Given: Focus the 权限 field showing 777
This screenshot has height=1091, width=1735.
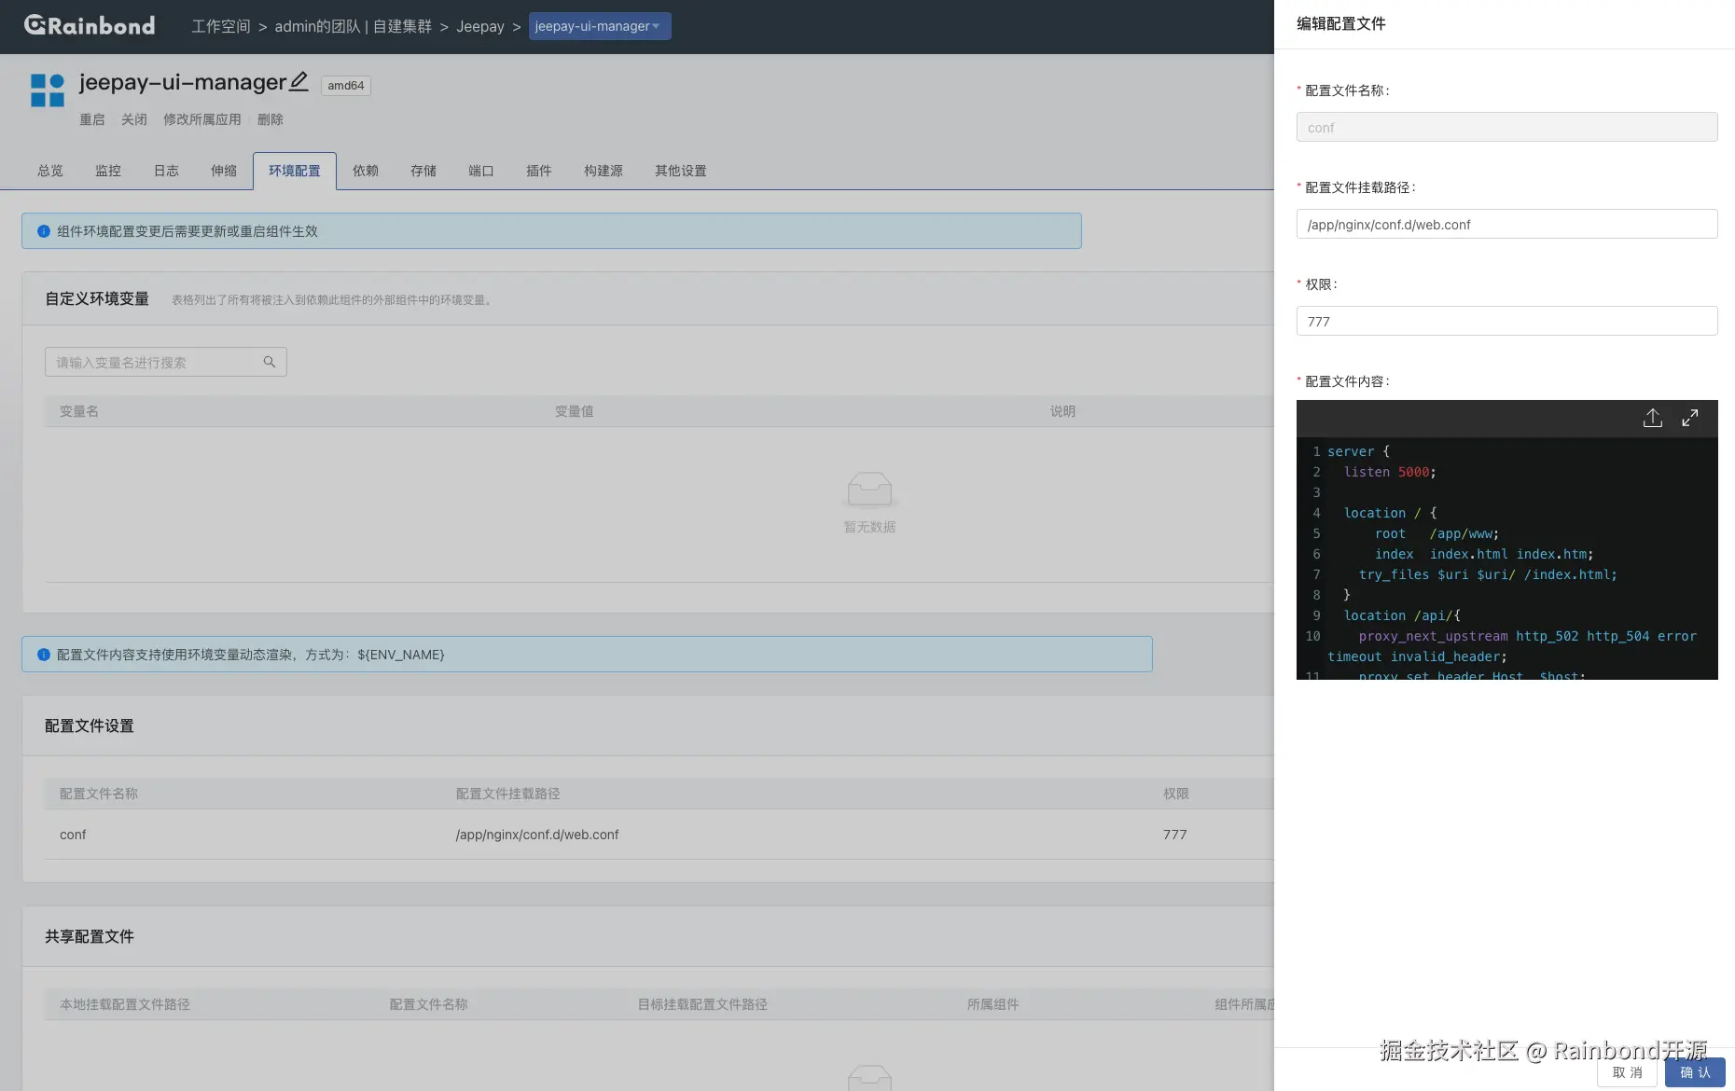Looking at the screenshot, I should click(x=1506, y=321).
